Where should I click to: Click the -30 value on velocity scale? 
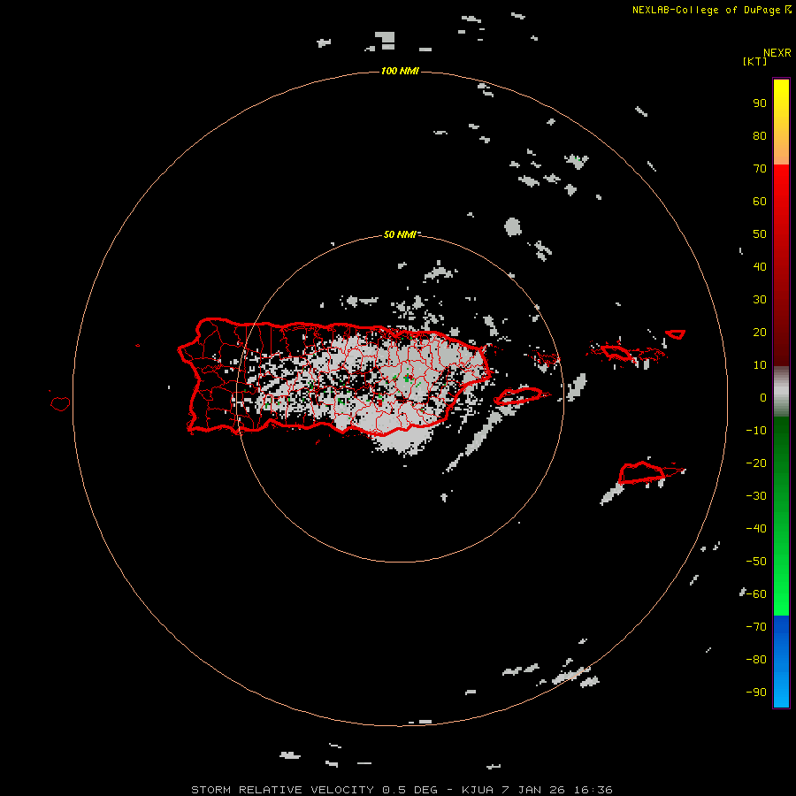click(x=756, y=496)
